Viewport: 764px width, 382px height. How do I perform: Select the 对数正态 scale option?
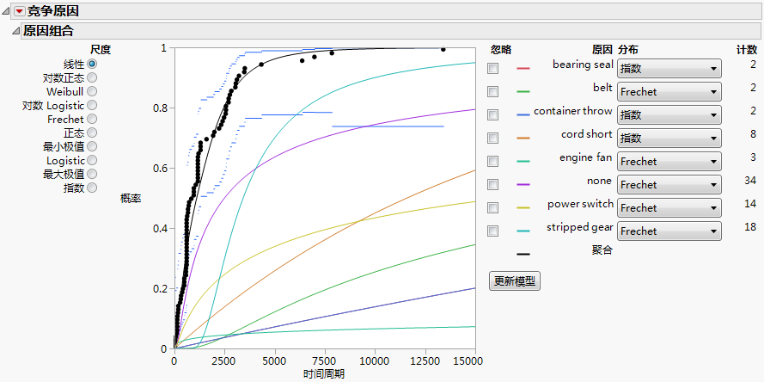point(92,77)
